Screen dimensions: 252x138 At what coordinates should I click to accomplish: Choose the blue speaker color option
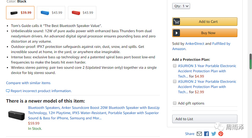click(51, 13)
